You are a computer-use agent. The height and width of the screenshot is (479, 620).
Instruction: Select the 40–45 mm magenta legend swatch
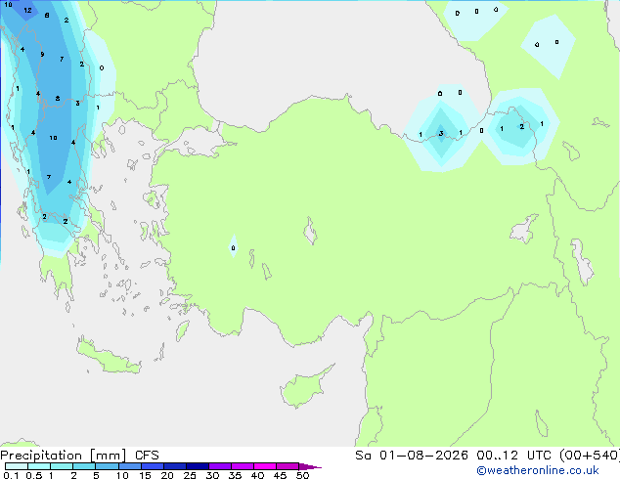coord(265,466)
